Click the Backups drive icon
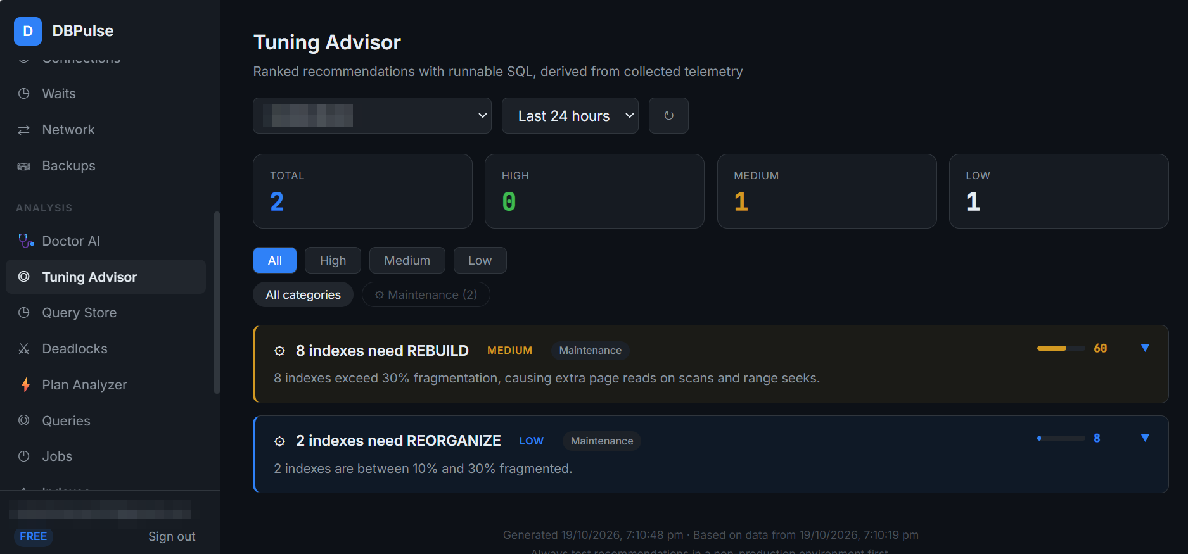This screenshot has height=554, width=1188. pyautogui.click(x=24, y=166)
